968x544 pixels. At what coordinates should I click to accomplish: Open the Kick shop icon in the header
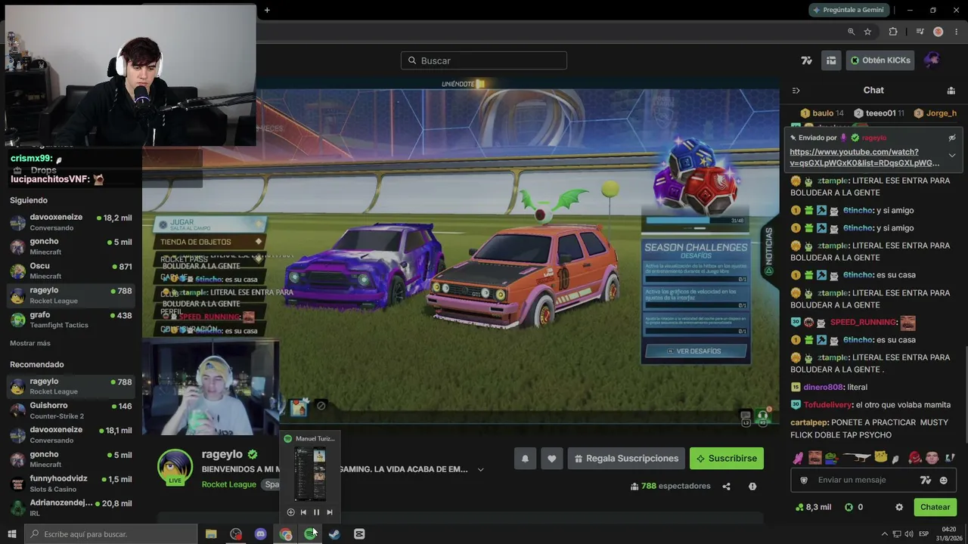click(831, 60)
